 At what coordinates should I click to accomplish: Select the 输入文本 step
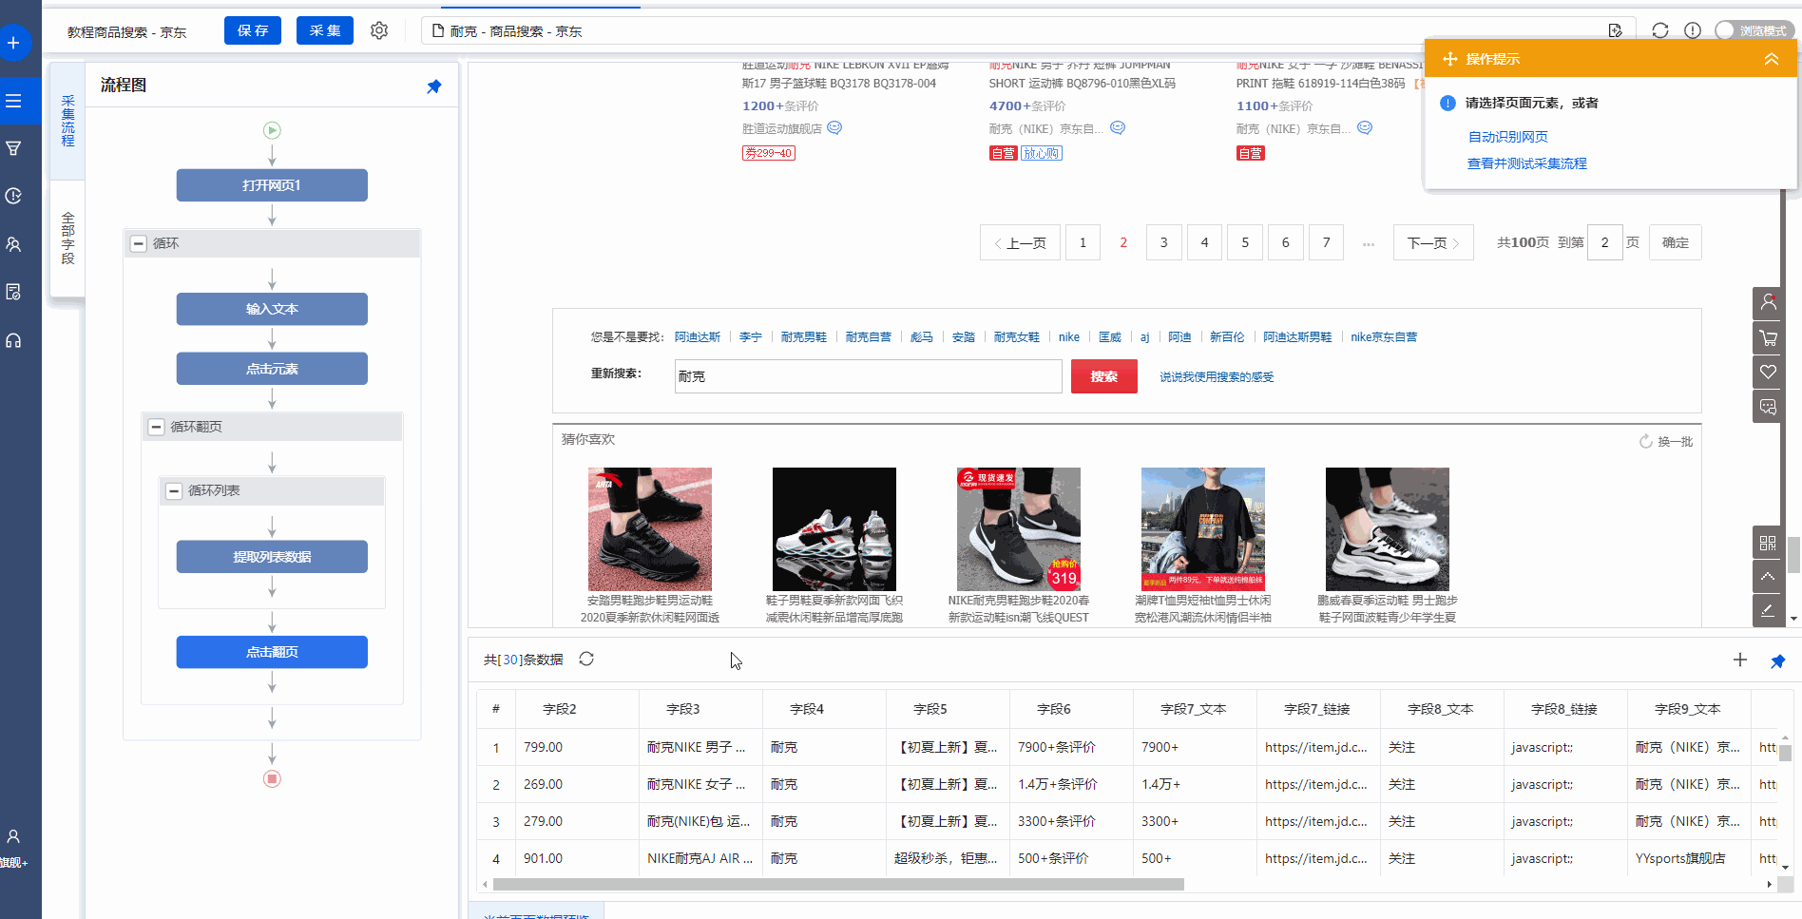pyautogui.click(x=272, y=309)
